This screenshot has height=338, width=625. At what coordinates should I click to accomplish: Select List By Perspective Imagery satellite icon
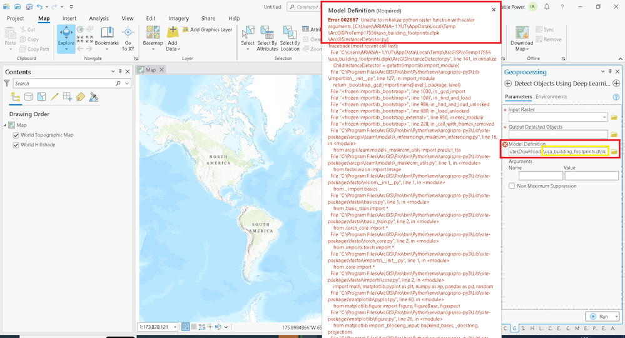(94, 97)
